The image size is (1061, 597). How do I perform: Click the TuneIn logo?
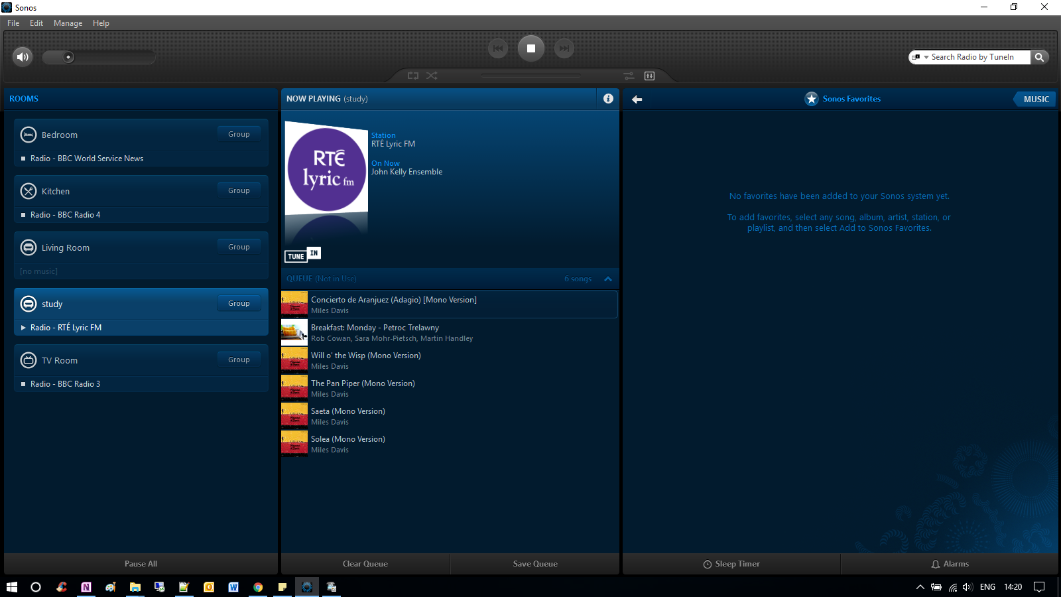[x=303, y=255]
